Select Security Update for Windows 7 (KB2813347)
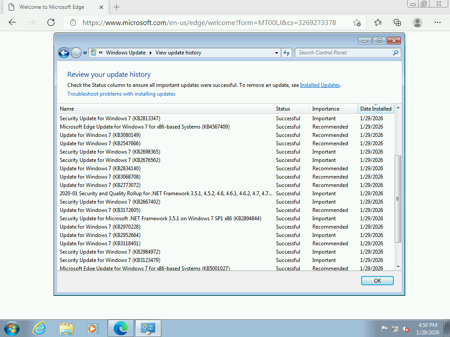Viewport: 450px width, 337px height. pos(225,118)
